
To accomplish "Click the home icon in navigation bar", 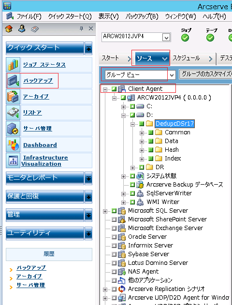I will tap(9, 29).
